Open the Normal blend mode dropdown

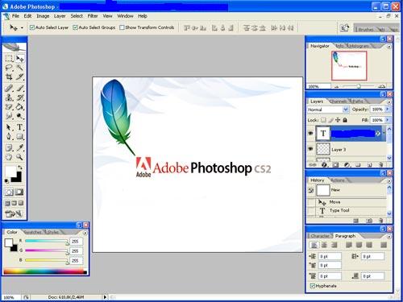(x=328, y=110)
